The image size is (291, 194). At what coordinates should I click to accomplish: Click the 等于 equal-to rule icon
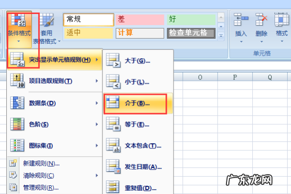pyautogui.click(x=113, y=124)
